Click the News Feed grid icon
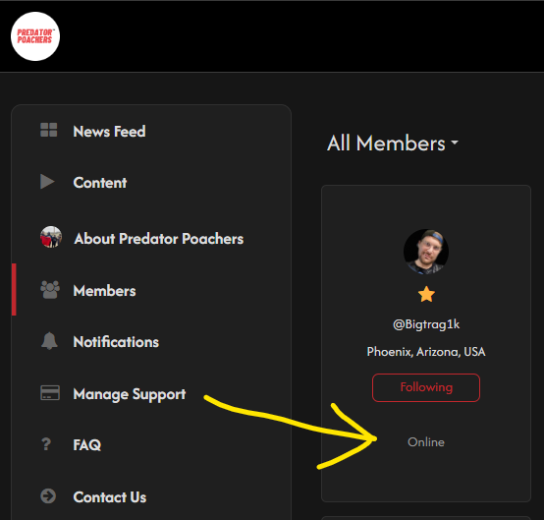The width and height of the screenshot is (544, 520). (48, 131)
